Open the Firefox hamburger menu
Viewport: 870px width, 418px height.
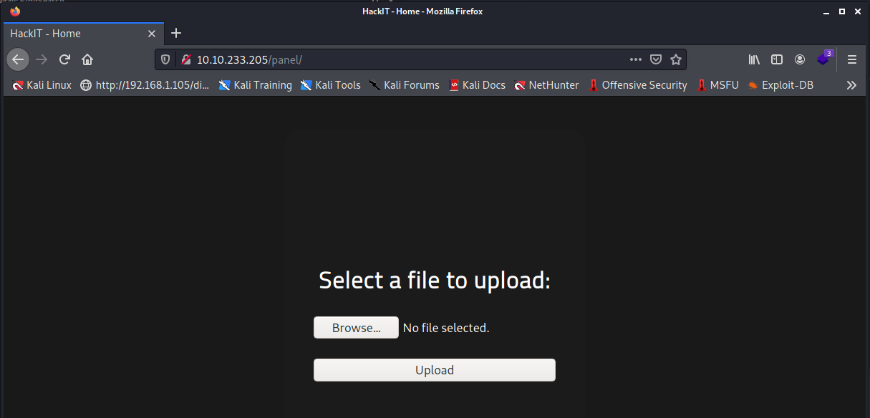(x=851, y=59)
